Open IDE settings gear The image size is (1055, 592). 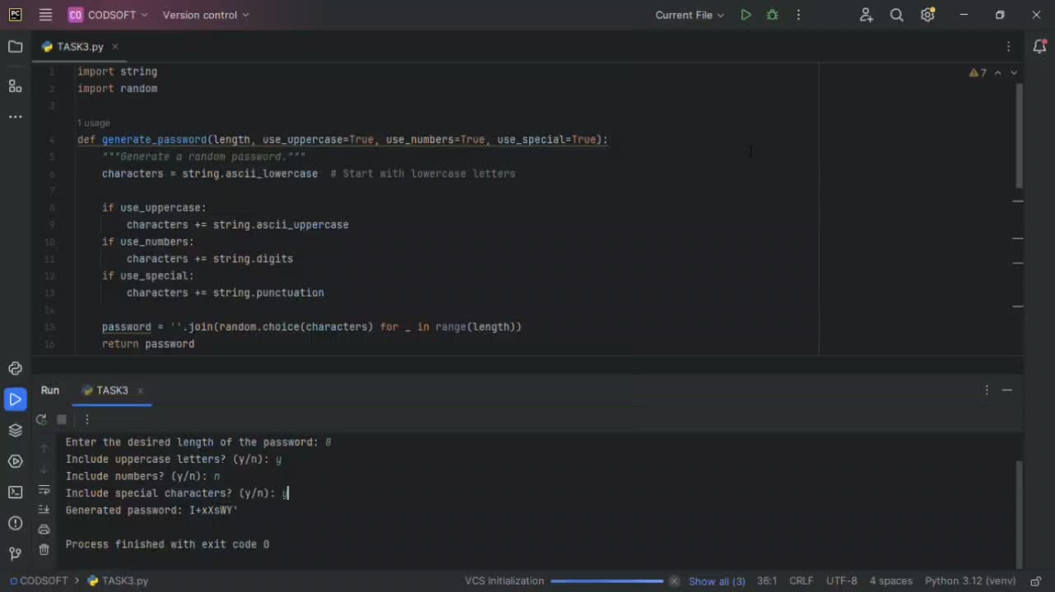927,15
